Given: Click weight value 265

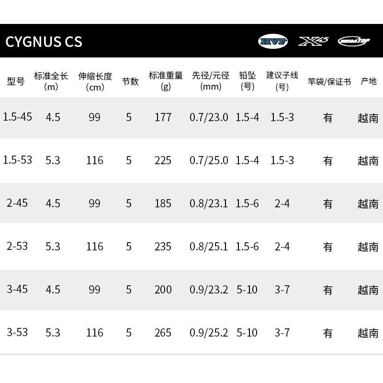Looking at the screenshot, I should tap(163, 332).
